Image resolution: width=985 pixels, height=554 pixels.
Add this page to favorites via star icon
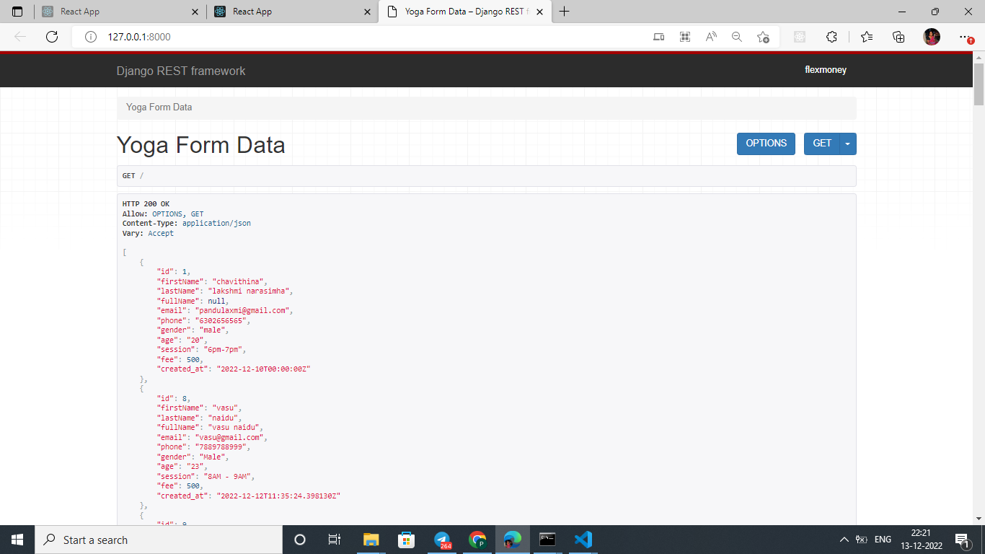[x=762, y=37]
